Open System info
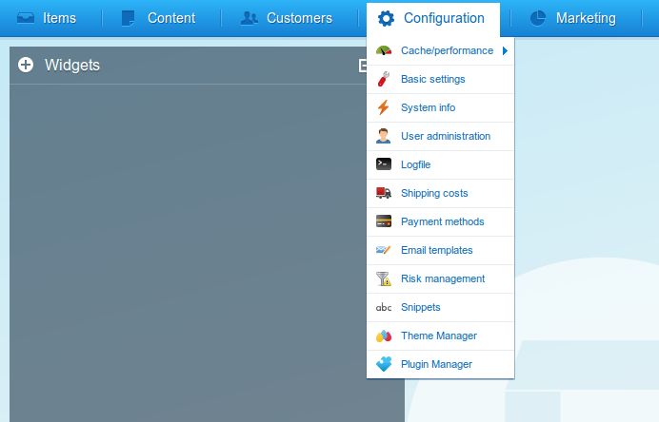The height and width of the screenshot is (422, 659). point(441,107)
